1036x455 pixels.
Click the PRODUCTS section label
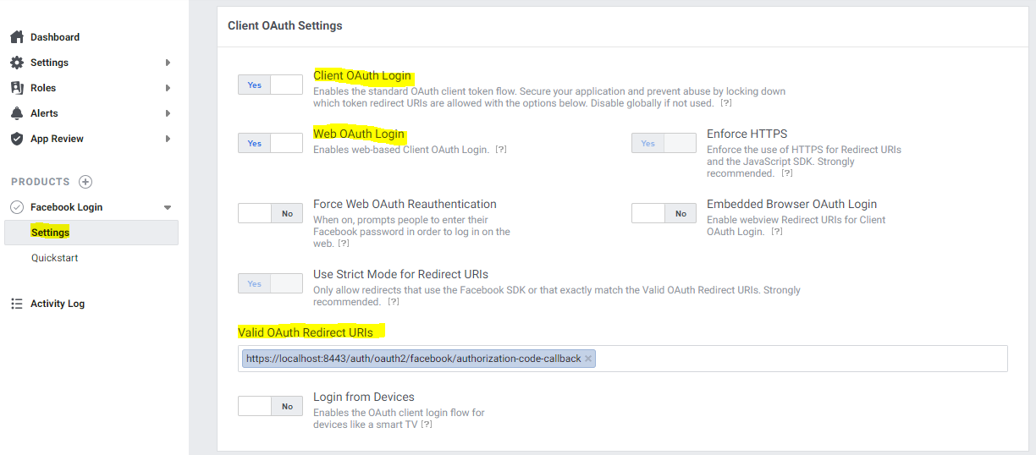coord(41,182)
